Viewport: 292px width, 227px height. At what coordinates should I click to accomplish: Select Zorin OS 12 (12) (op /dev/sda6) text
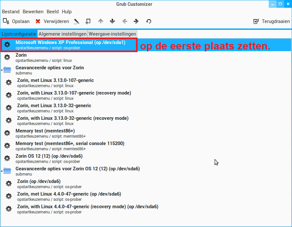pos(49,156)
